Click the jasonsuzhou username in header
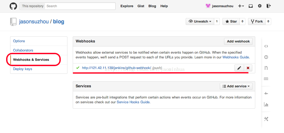The image size is (284, 133). pos(223,6)
